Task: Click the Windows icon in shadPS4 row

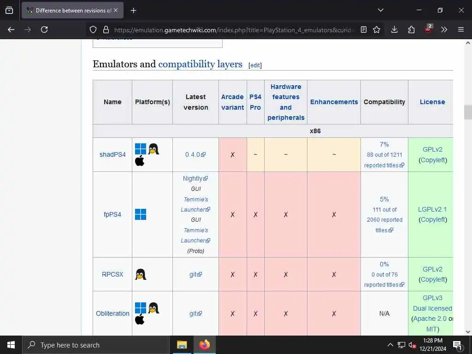Action: pos(141,149)
